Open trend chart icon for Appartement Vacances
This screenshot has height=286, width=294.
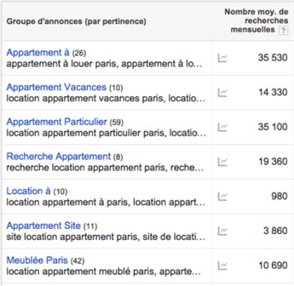[x=223, y=92]
